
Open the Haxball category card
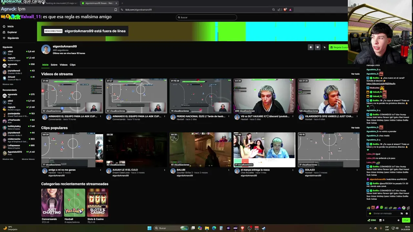pyautogui.click(x=75, y=203)
